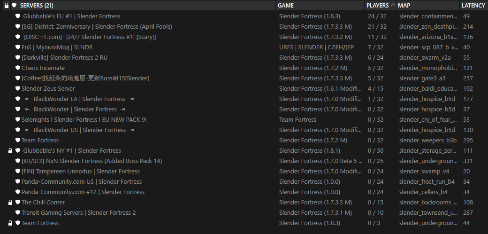This screenshot has width=488, height=234.
Task: Click shield icon beside The Chill Corner
Action: [18, 202]
